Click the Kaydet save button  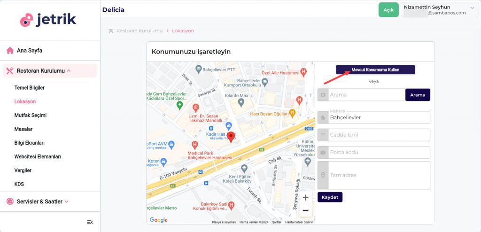click(330, 197)
